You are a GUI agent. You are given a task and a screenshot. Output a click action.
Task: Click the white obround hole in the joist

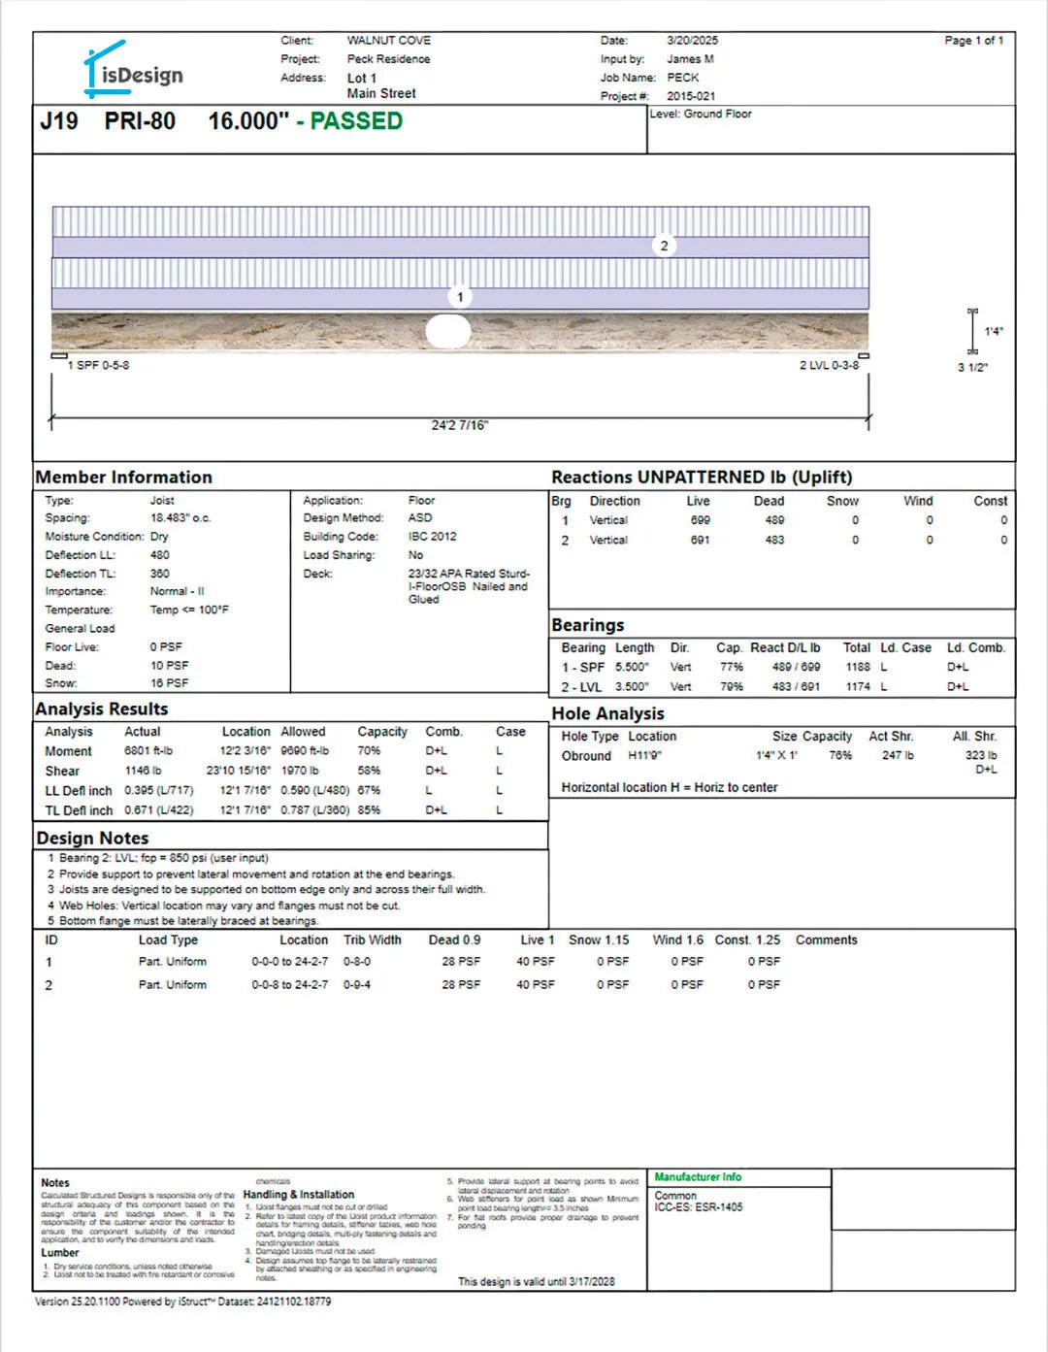(448, 332)
